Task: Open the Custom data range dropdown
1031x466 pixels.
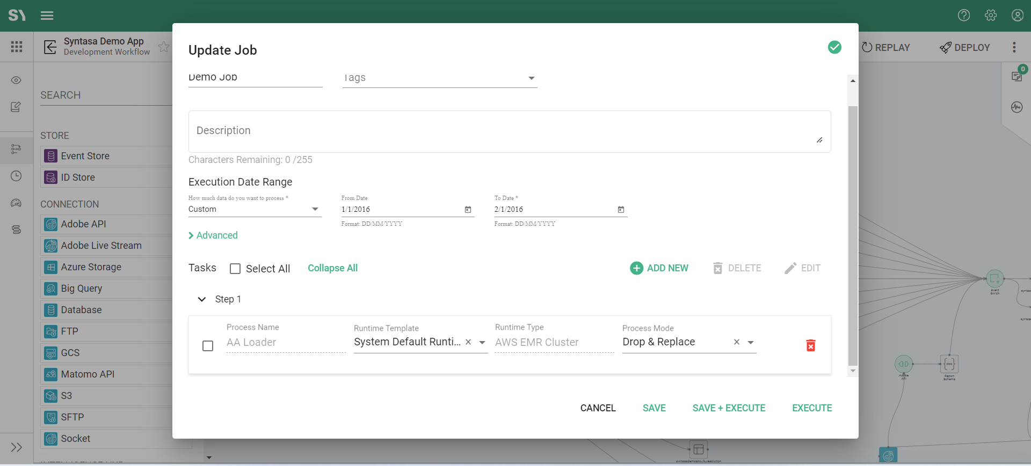Action: (x=315, y=209)
